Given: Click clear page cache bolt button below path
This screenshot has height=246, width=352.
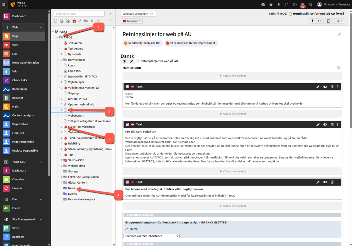Looking at the screenshot, I should click(x=313, y=21).
